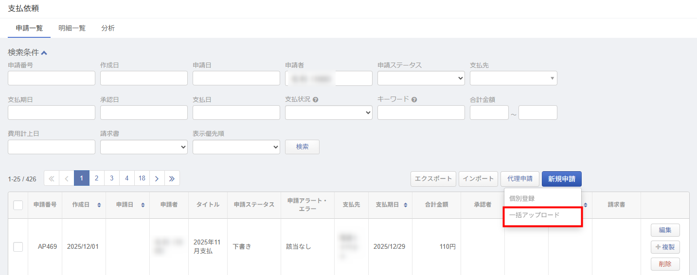This screenshot has height=275, width=697.
Task: Open the 支払先 combo box
Action: 513,78
